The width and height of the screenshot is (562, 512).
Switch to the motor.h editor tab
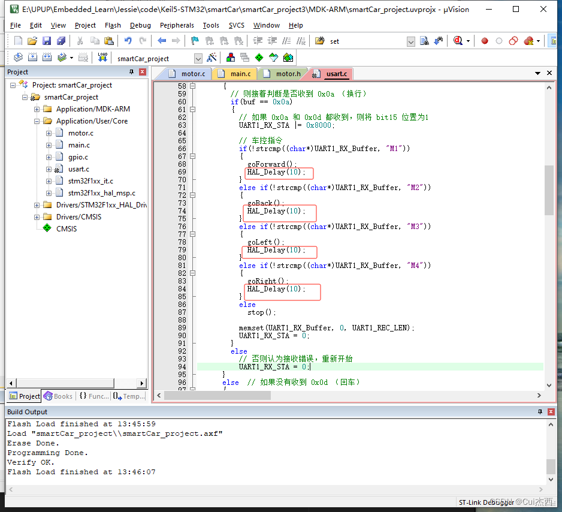283,74
